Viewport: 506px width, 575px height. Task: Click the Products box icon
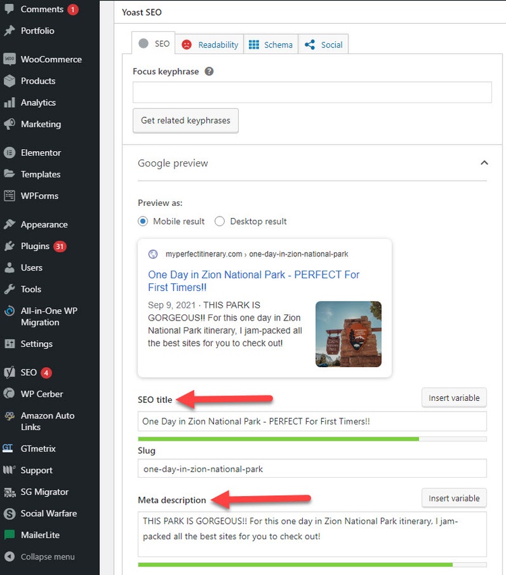tap(9, 81)
